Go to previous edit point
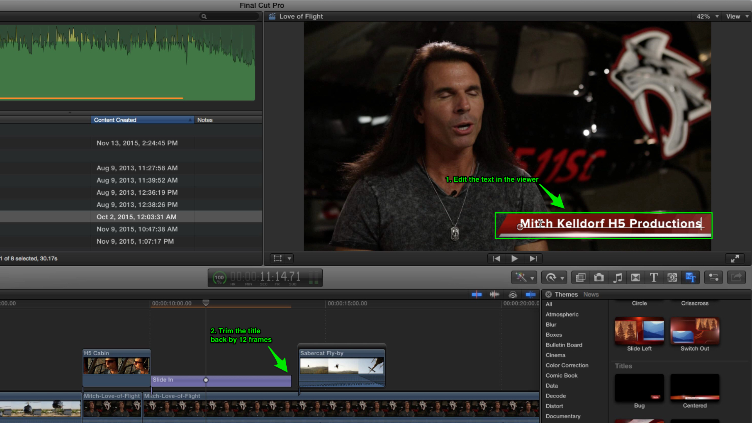 [x=497, y=258]
